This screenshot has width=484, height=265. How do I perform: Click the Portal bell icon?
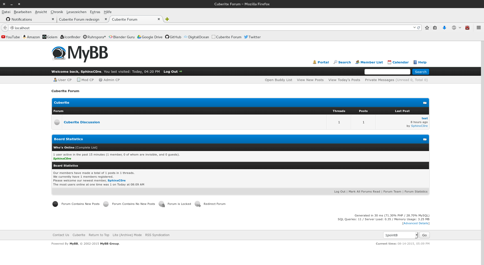tap(314, 62)
